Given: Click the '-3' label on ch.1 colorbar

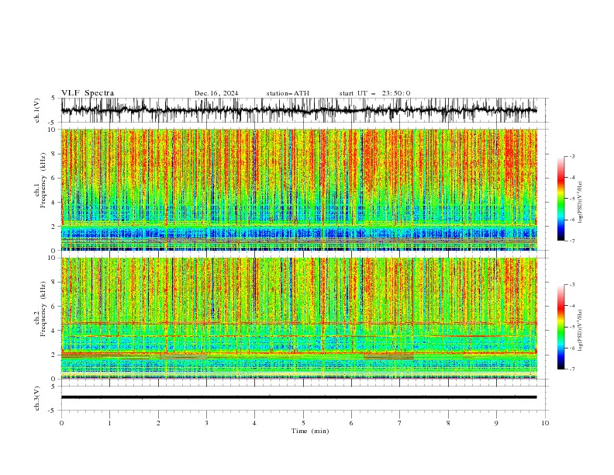Looking at the screenshot, I should [x=571, y=156].
